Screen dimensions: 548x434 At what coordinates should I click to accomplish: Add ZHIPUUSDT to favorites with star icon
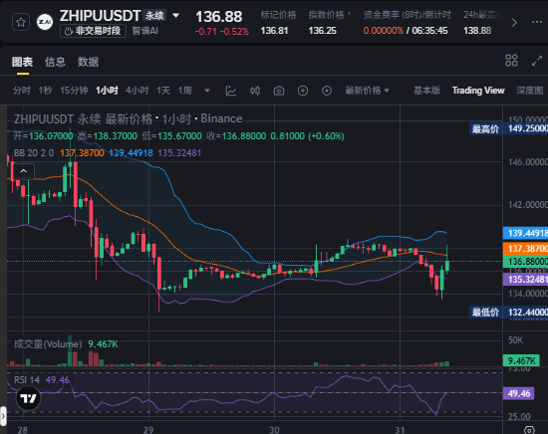pyautogui.click(x=21, y=23)
